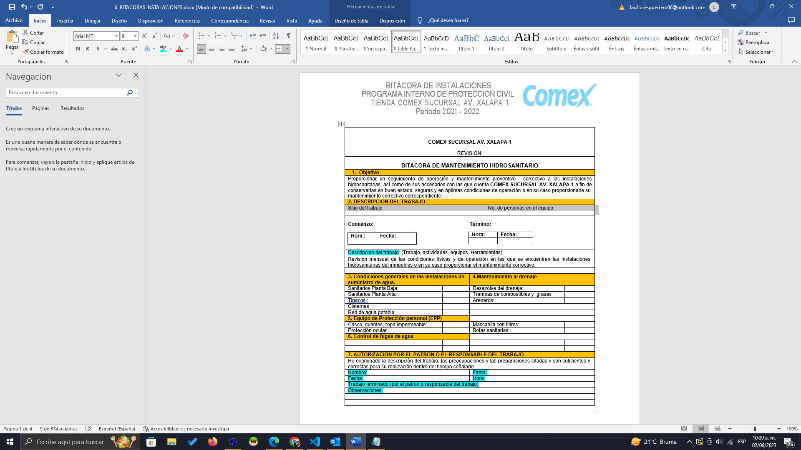Click the Sort (A-Z) paragraph icon
The height and width of the screenshot is (450, 801).
point(276,36)
